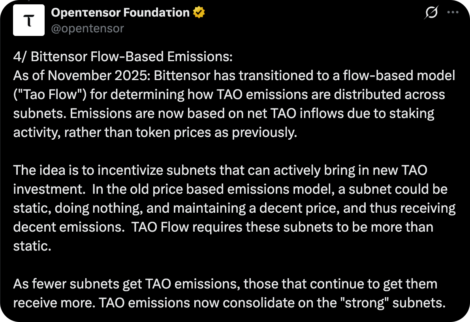This screenshot has width=470, height=322.
Task: Open the Opentensor Foundation profile avatar
Action: click(29, 21)
